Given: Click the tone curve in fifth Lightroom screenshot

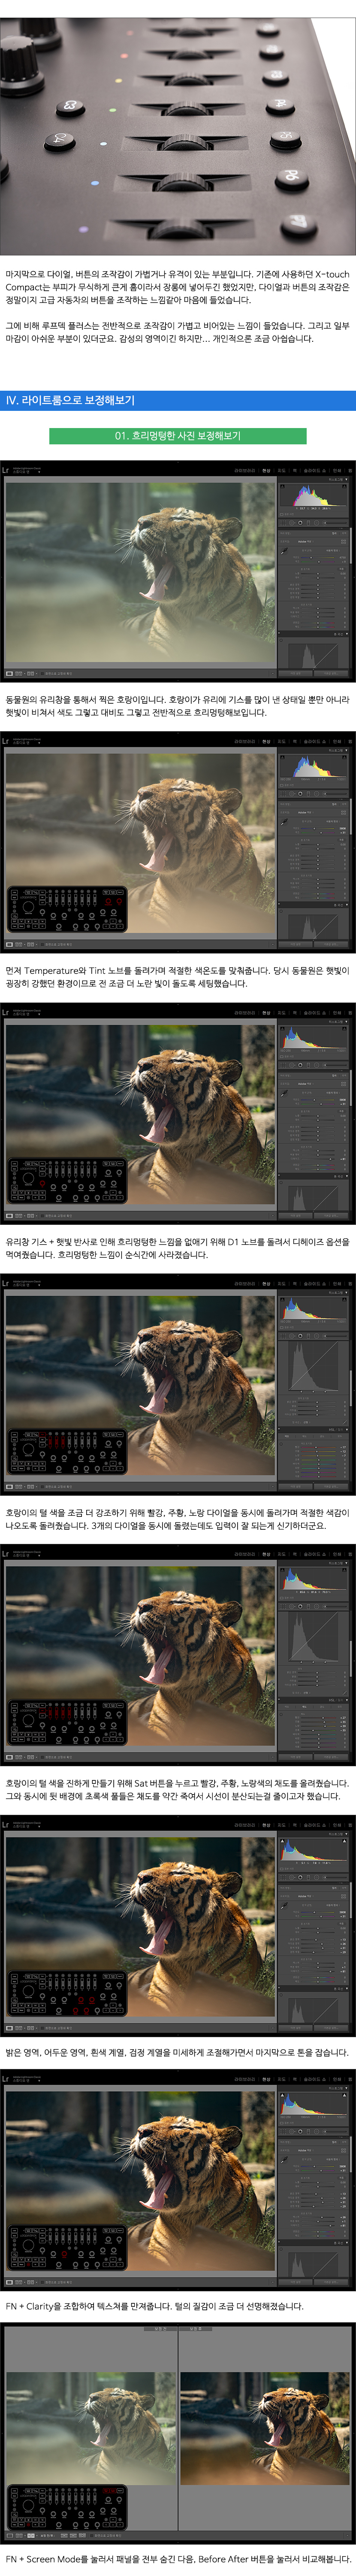Looking at the screenshot, I should click(313, 1637).
